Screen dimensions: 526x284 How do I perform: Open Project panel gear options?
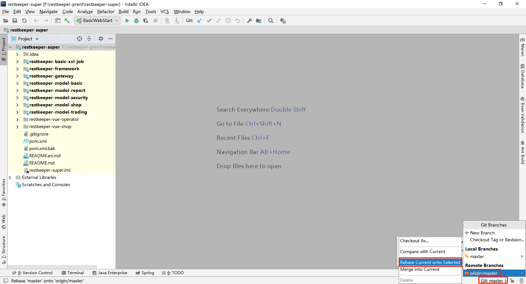click(101, 39)
